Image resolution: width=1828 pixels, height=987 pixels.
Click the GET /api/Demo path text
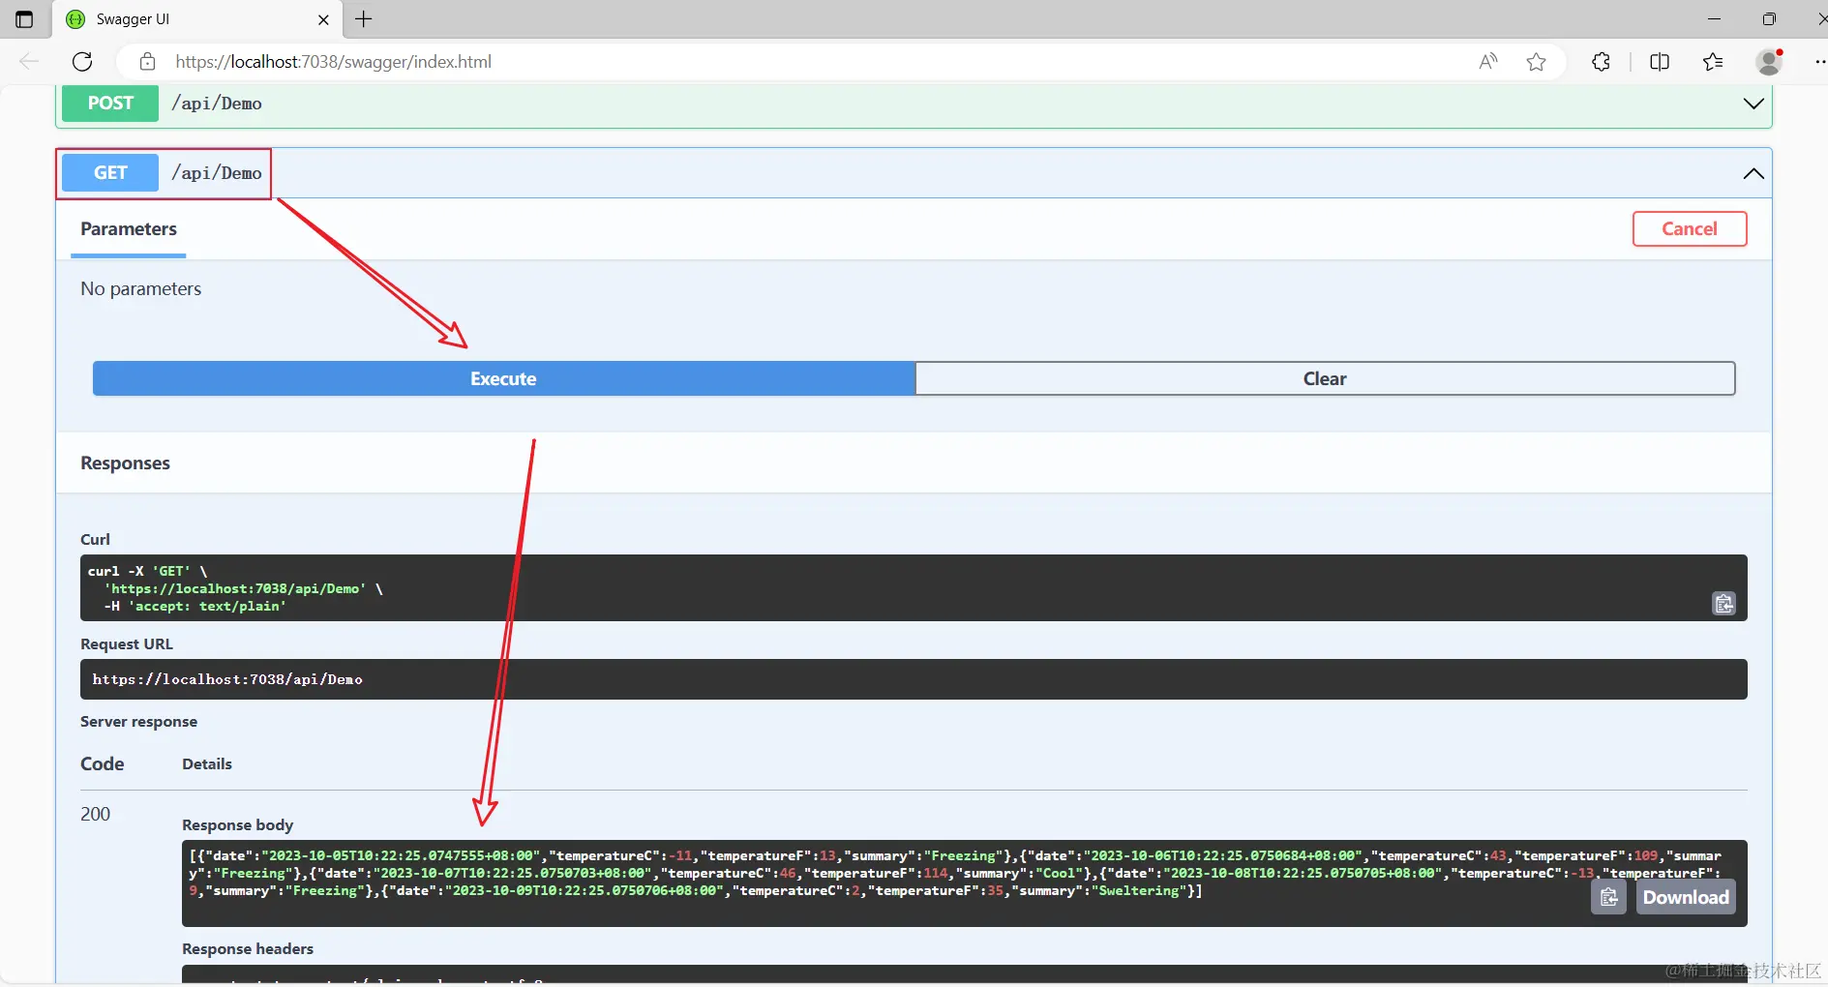click(x=217, y=173)
